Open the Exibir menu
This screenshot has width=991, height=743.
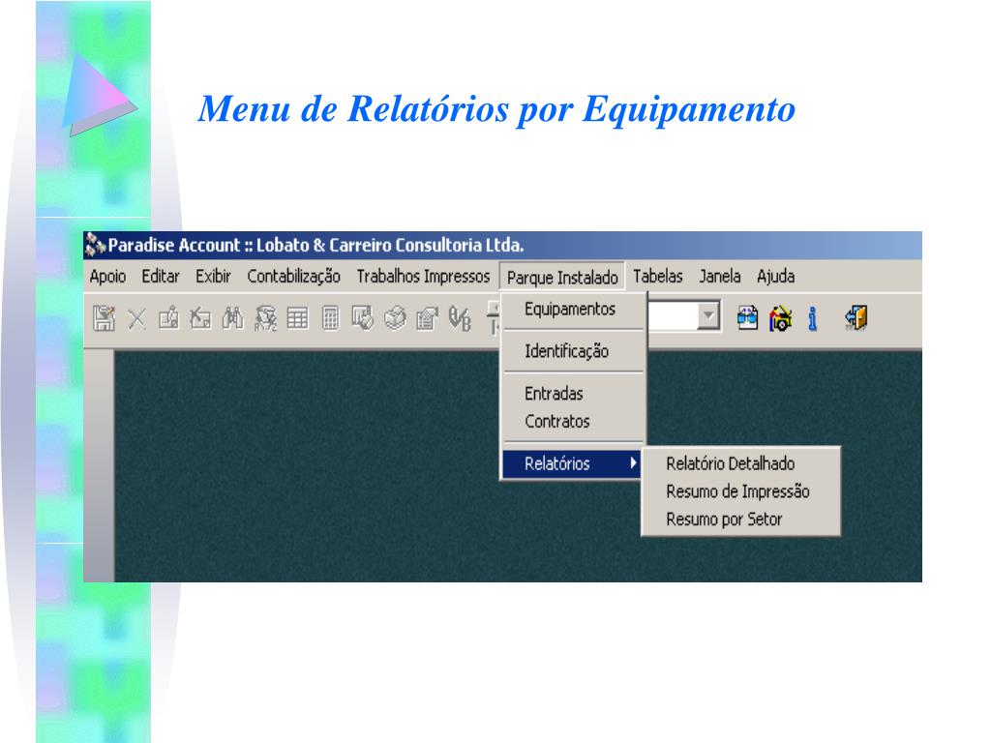pos(213,277)
